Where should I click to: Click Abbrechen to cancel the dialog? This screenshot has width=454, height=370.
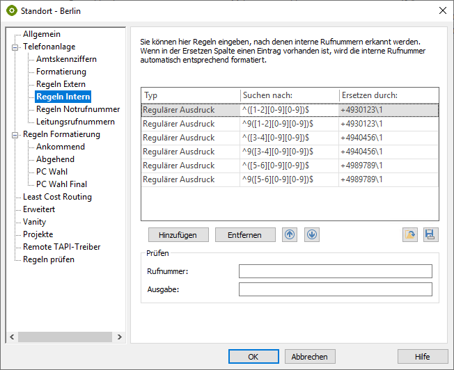coord(310,357)
